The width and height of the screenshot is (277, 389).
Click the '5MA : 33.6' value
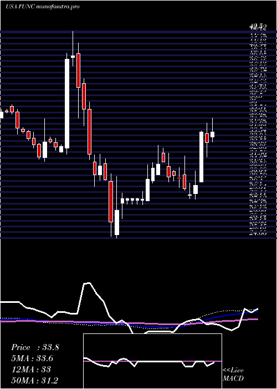coord(33,359)
